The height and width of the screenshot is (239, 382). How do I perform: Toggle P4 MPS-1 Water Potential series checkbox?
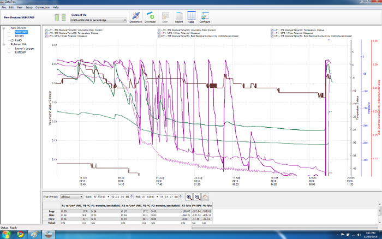click(272, 33)
